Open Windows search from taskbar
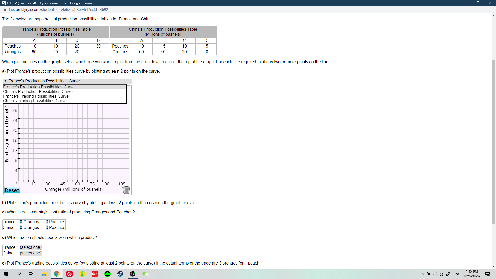496x279 pixels. [19, 274]
